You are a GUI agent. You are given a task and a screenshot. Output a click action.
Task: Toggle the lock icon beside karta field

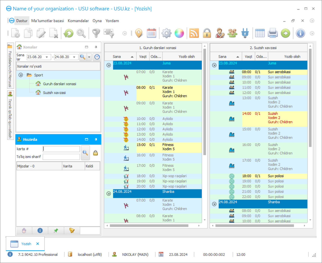(95, 153)
